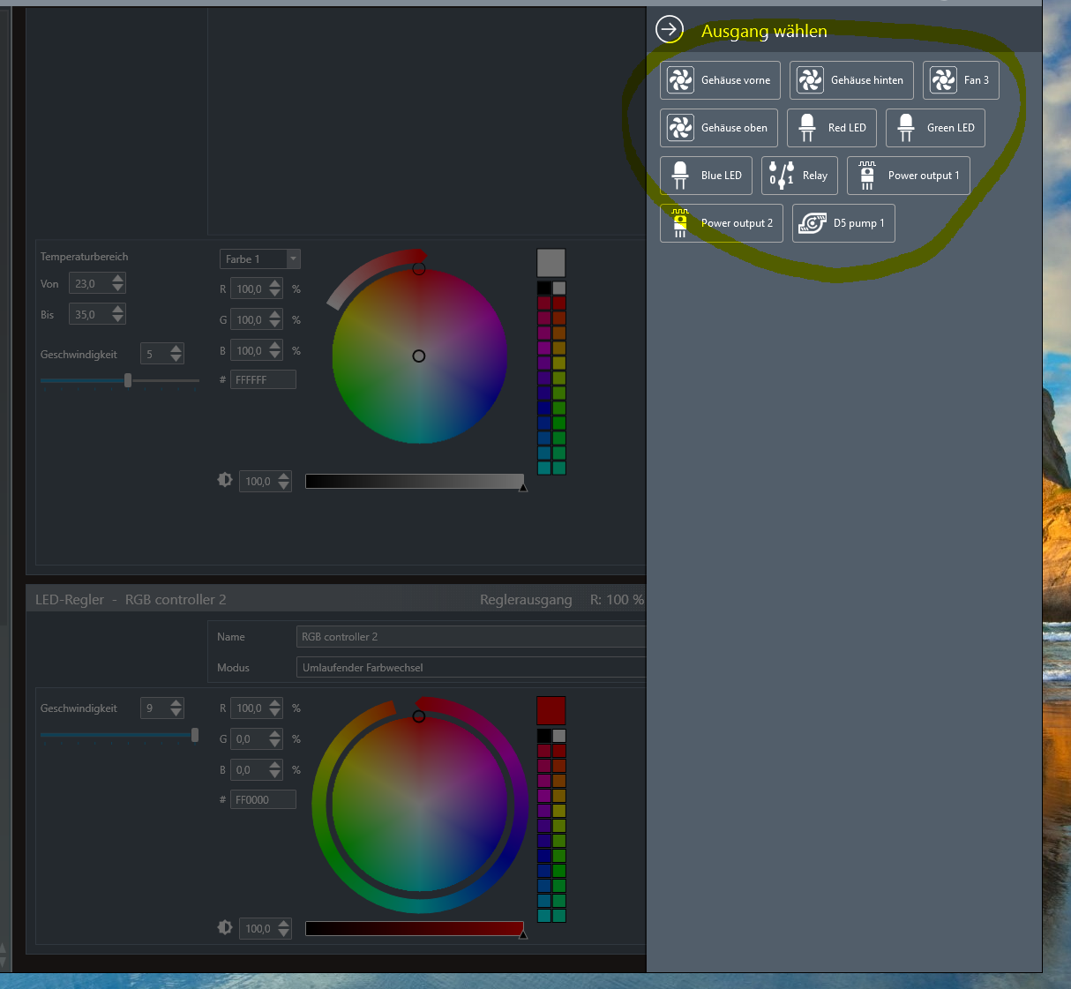The width and height of the screenshot is (1071, 989).
Task: Select the Gehäuse oben fan output
Action: [x=718, y=128]
